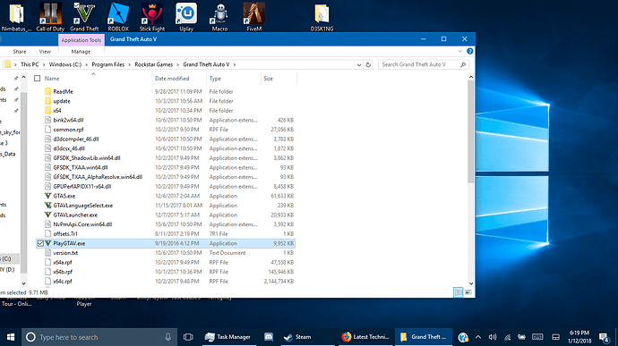This screenshot has height=346, width=618.
Task: Open File Explorer help question mark icon
Action: tap(470, 51)
